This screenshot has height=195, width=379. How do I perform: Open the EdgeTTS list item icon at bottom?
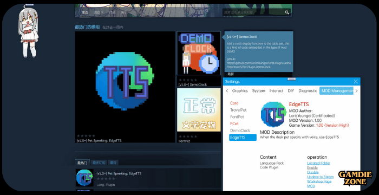click(x=84, y=178)
